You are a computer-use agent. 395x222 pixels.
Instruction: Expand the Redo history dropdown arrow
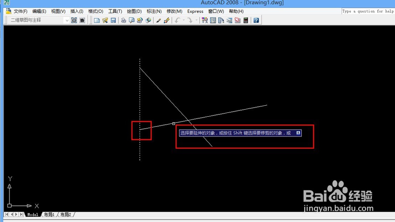(196, 21)
